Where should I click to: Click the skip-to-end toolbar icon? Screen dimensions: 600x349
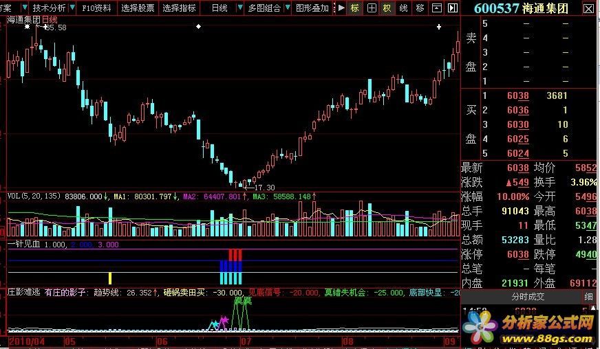[453, 8]
